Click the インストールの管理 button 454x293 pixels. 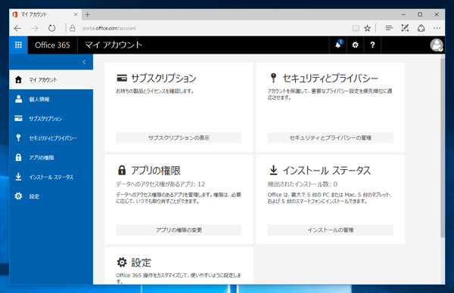pyautogui.click(x=331, y=230)
